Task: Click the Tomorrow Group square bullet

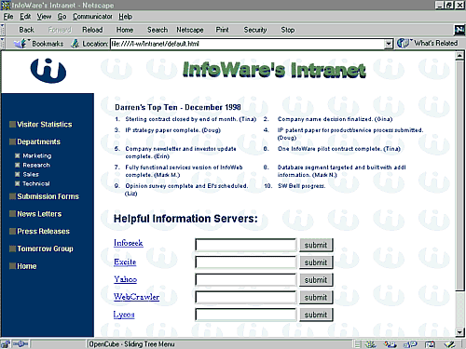Action: tap(12, 248)
